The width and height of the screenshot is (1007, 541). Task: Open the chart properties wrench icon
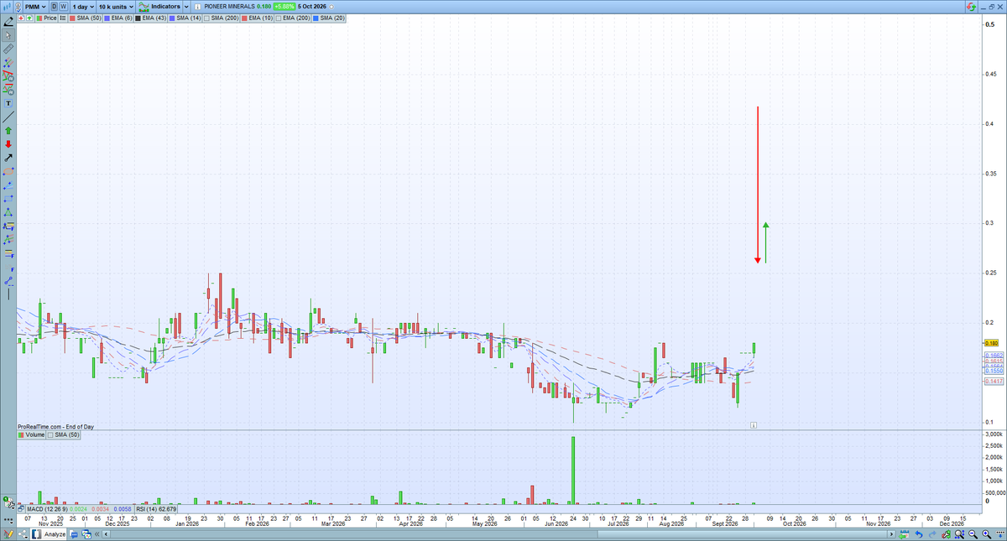(946, 534)
